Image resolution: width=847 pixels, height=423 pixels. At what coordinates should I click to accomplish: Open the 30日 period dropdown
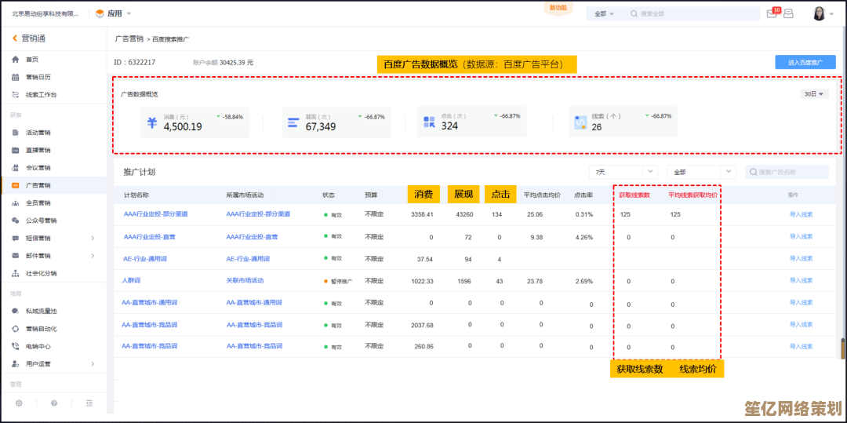coord(814,94)
